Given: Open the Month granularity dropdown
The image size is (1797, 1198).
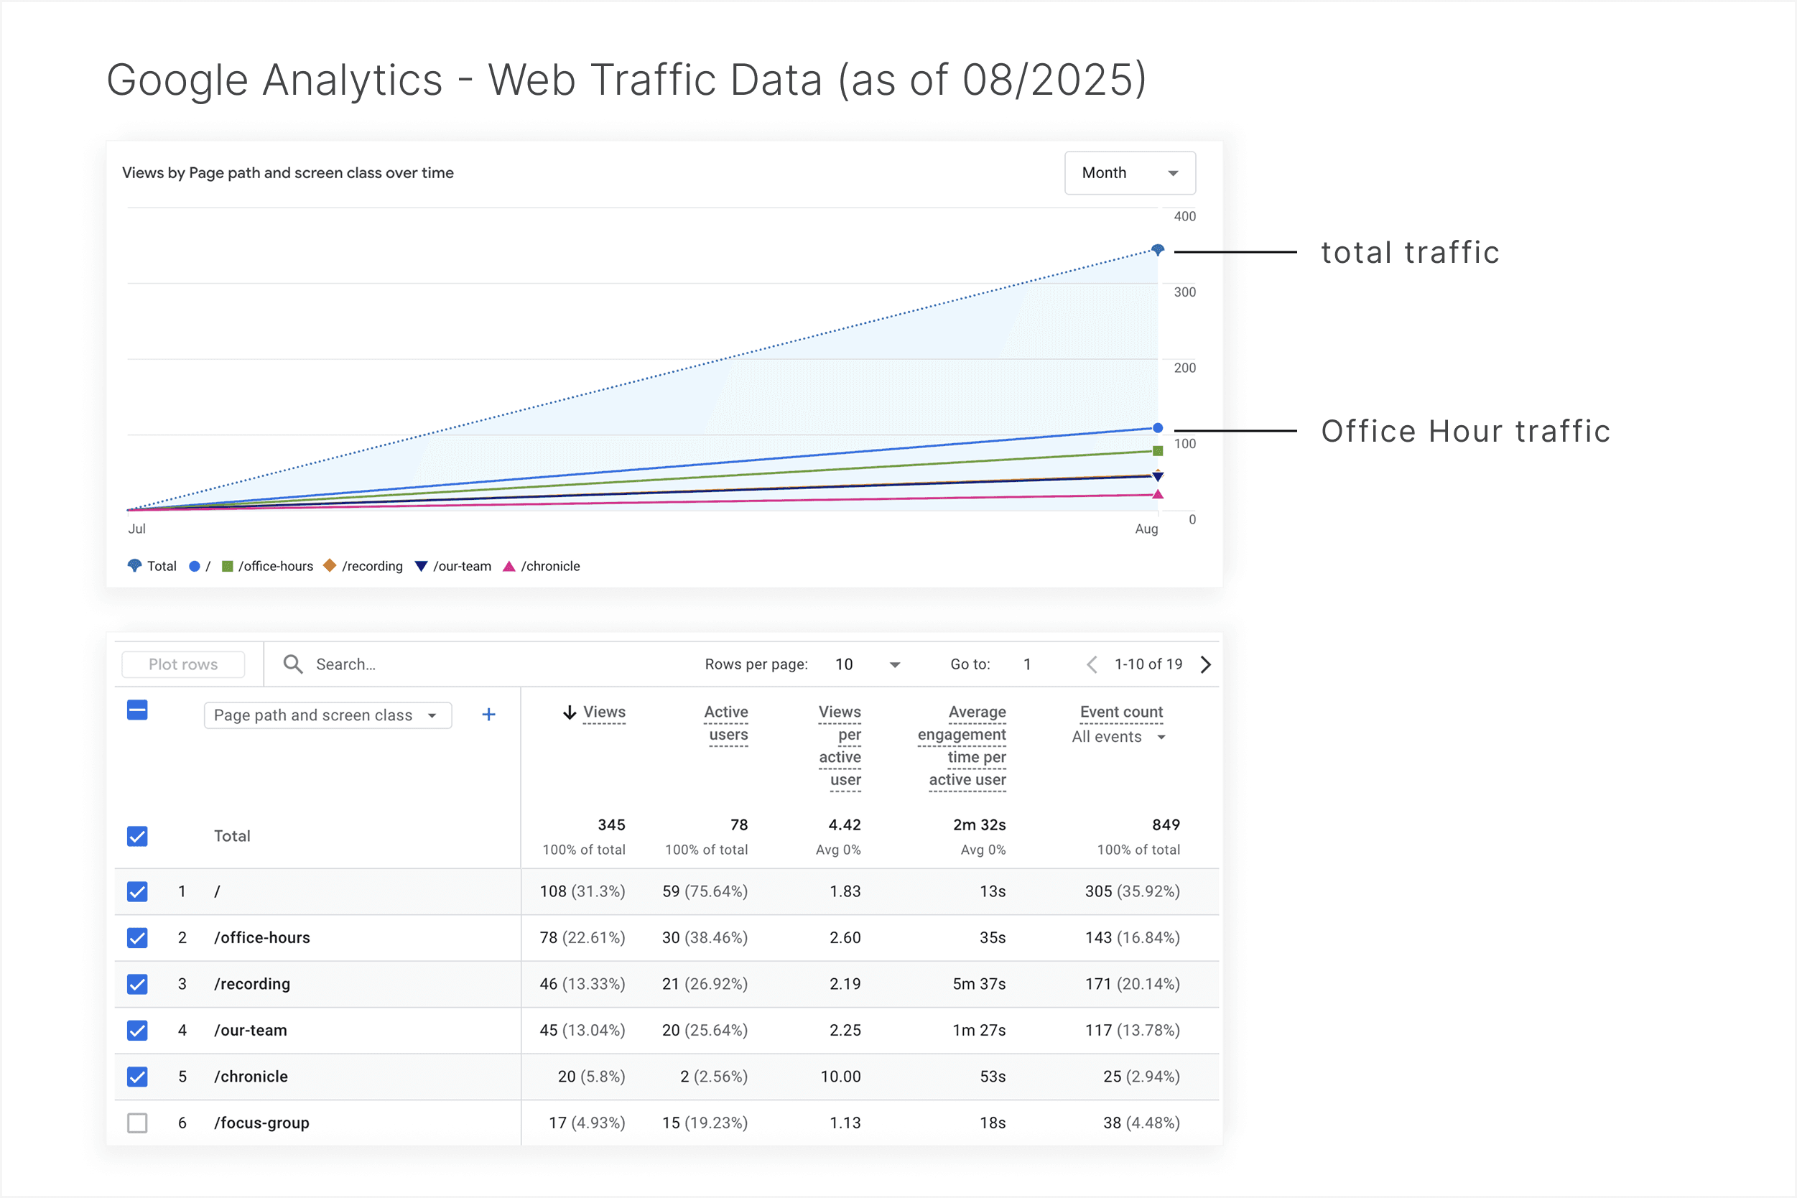Looking at the screenshot, I should click(1129, 172).
